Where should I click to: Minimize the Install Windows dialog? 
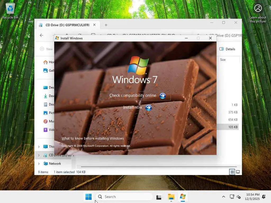coord(186,38)
